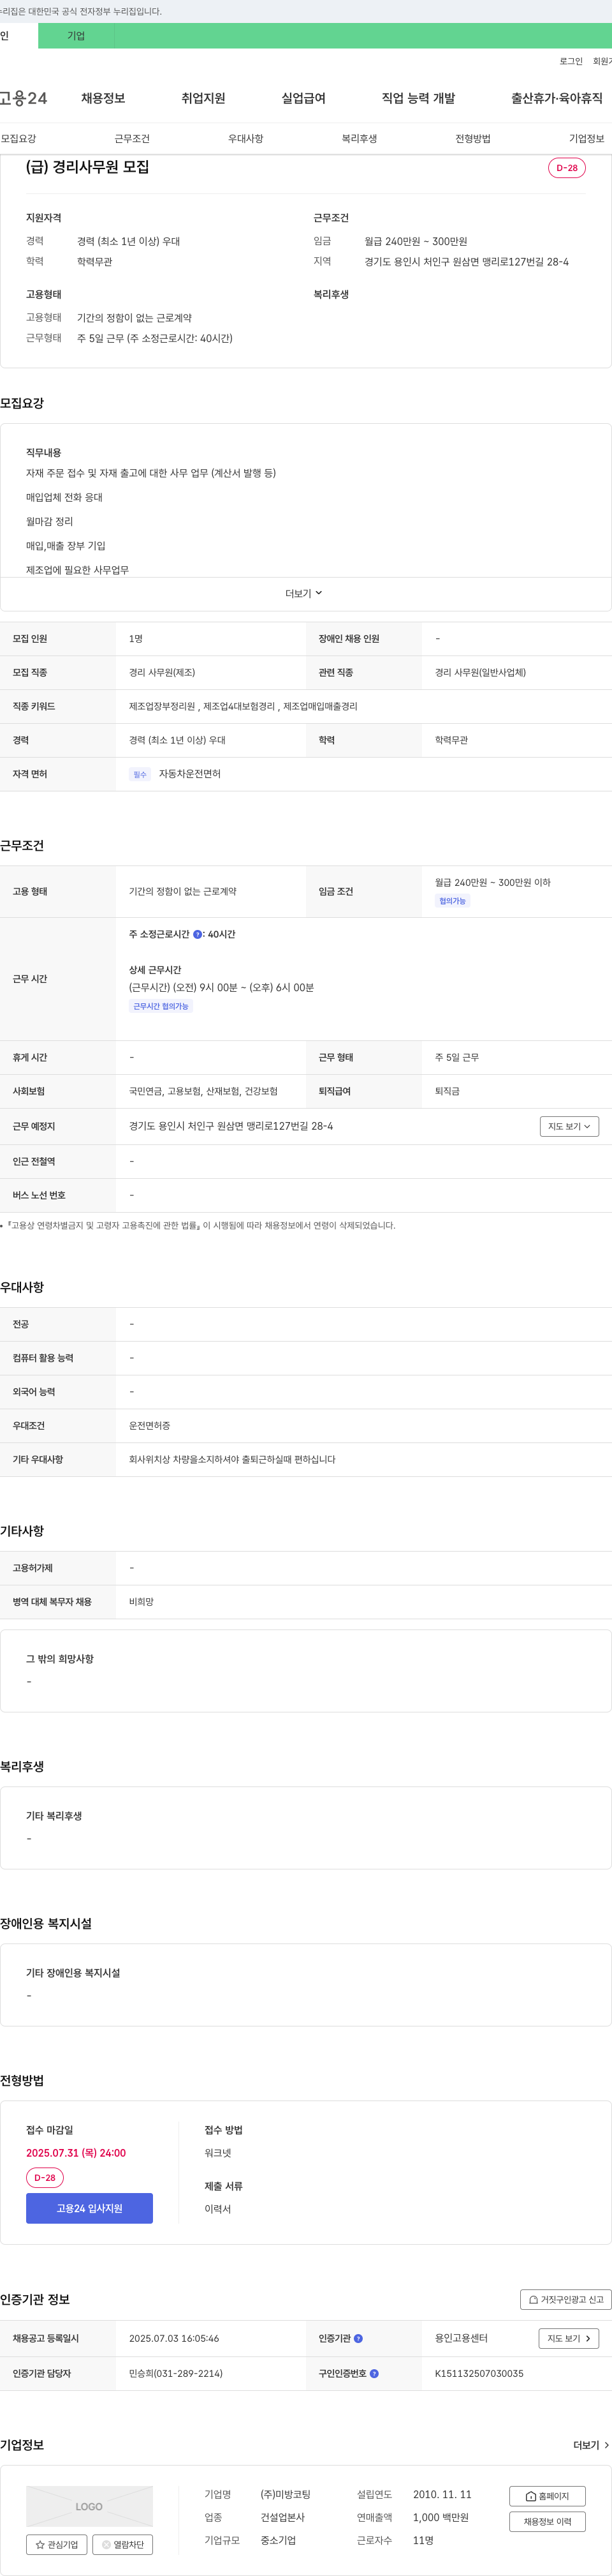The width and height of the screenshot is (612, 2576).
Task: Go to the 고용24 home logo
Action: tap(23, 98)
